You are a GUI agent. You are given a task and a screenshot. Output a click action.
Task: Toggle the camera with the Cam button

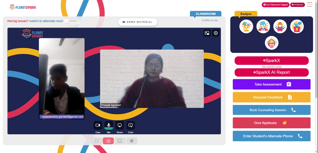coord(98,125)
